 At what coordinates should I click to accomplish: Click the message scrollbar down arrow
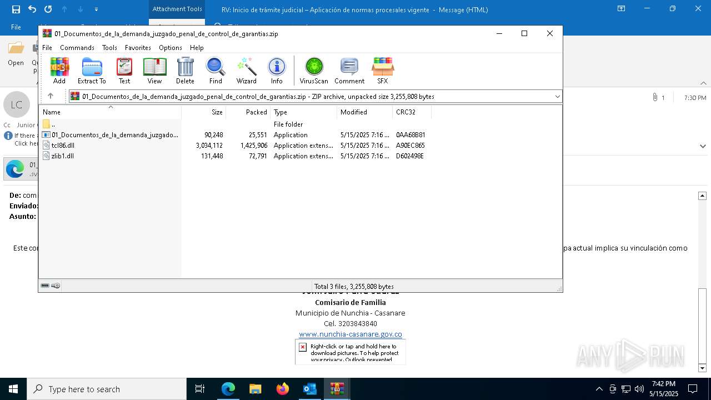tap(702, 368)
